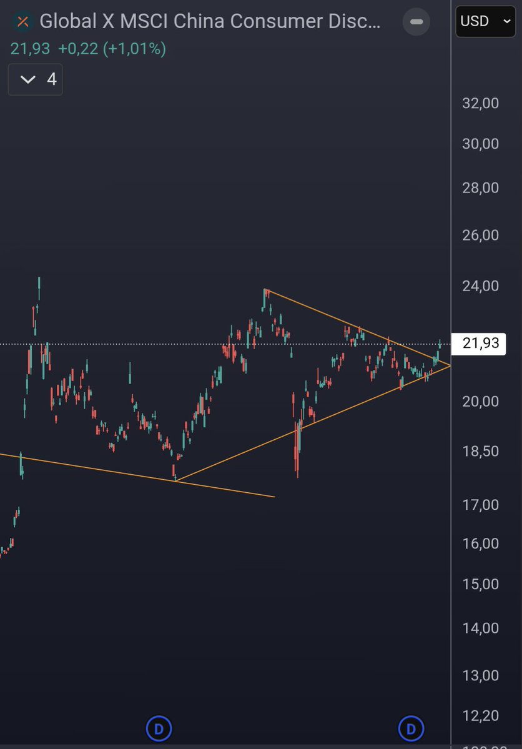Click the 16,00 price axis label
The image size is (522, 749).
480,543
